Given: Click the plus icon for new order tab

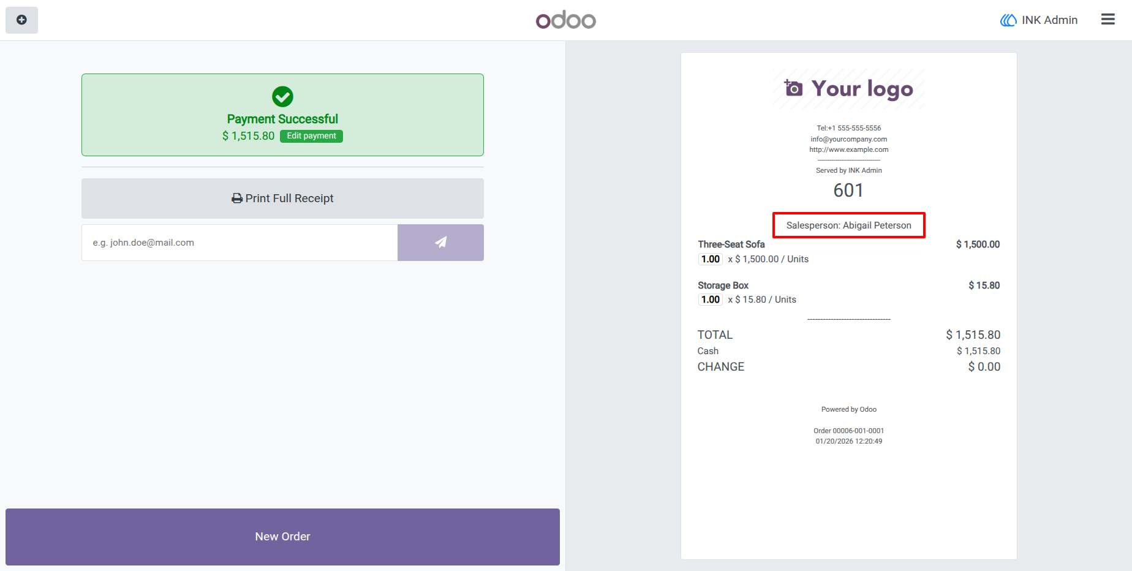Looking at the screenshot, I should tap(21, 20).
